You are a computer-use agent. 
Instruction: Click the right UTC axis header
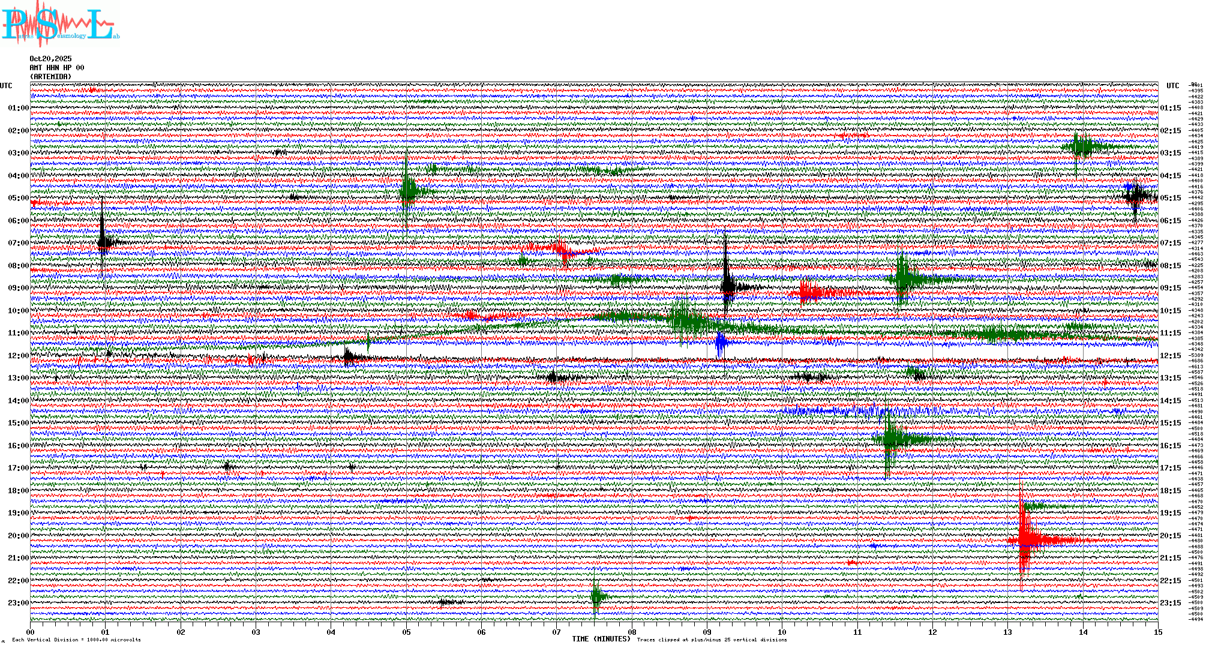[1172, 86]
